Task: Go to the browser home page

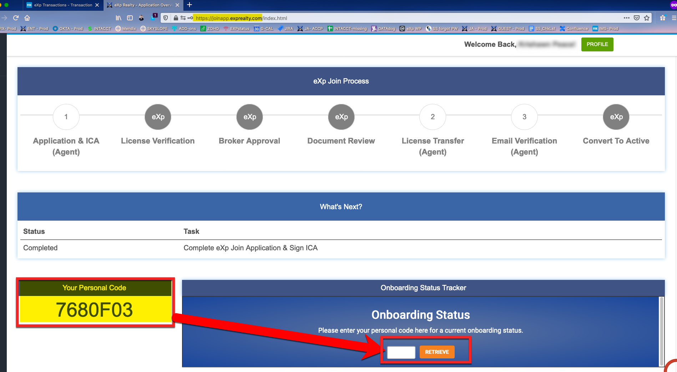Action: (x=27, y=18)
